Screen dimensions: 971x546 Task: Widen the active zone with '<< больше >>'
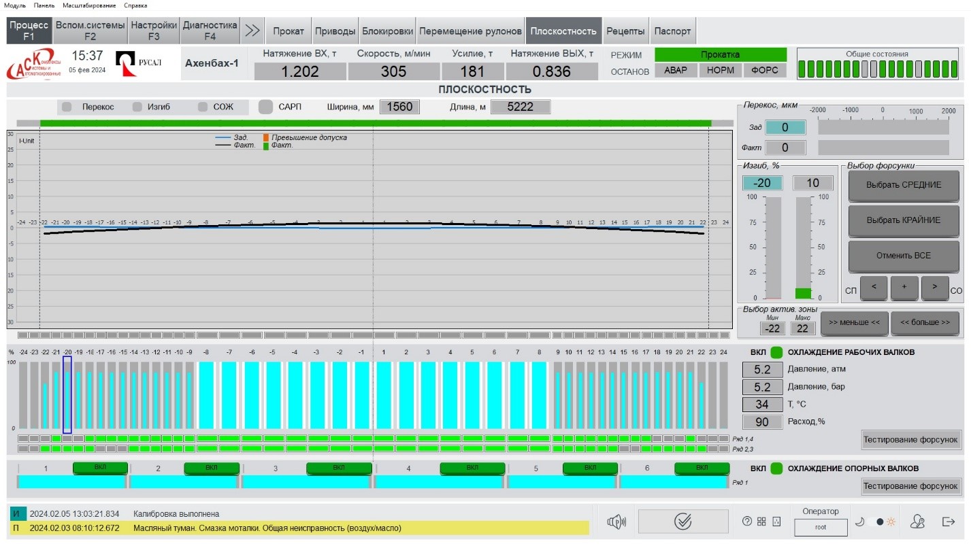pos(925,323)
